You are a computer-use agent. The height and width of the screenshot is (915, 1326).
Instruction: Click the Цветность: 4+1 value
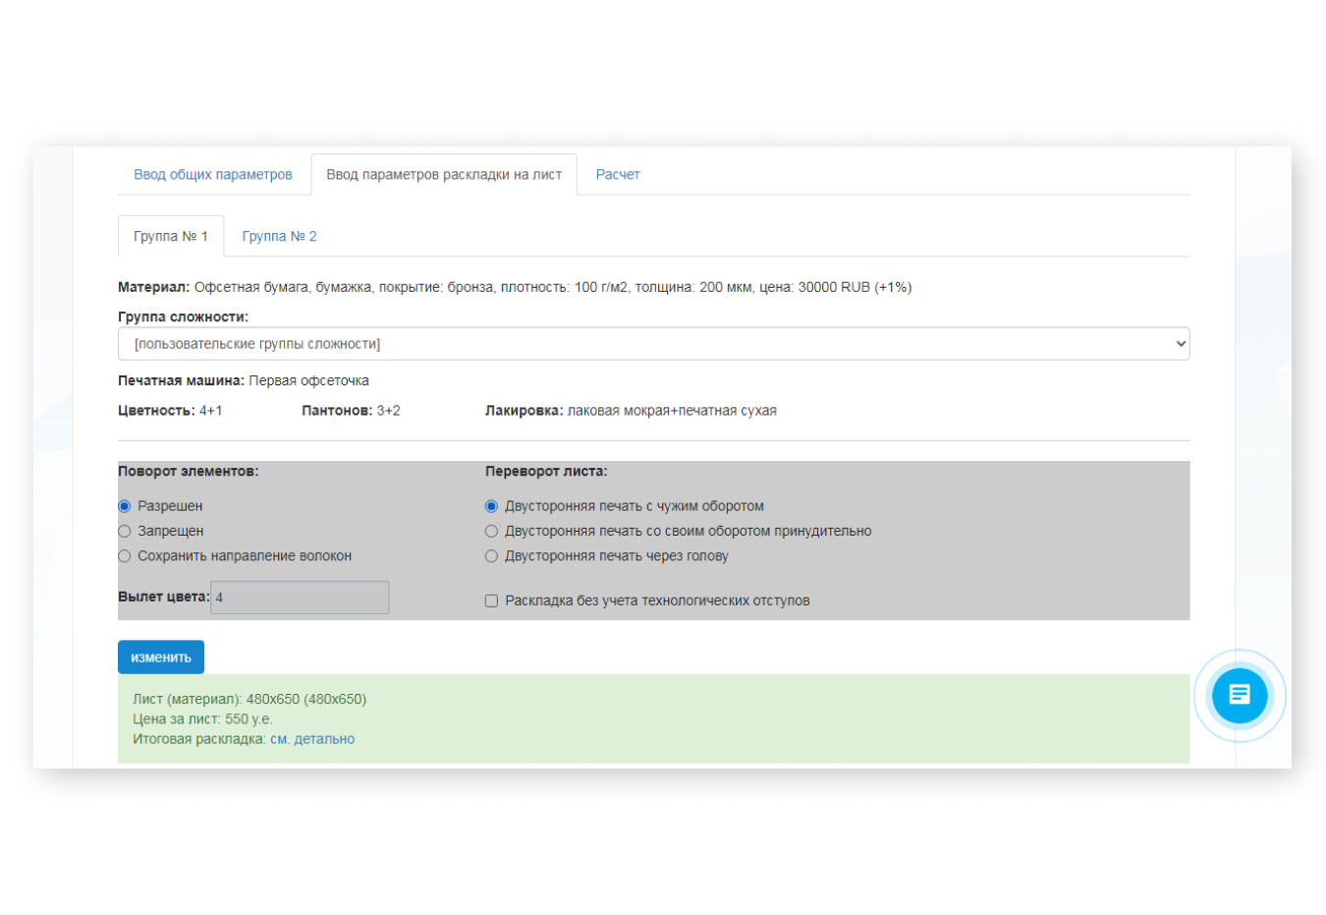pyautogui.click(x=170, y=411)
